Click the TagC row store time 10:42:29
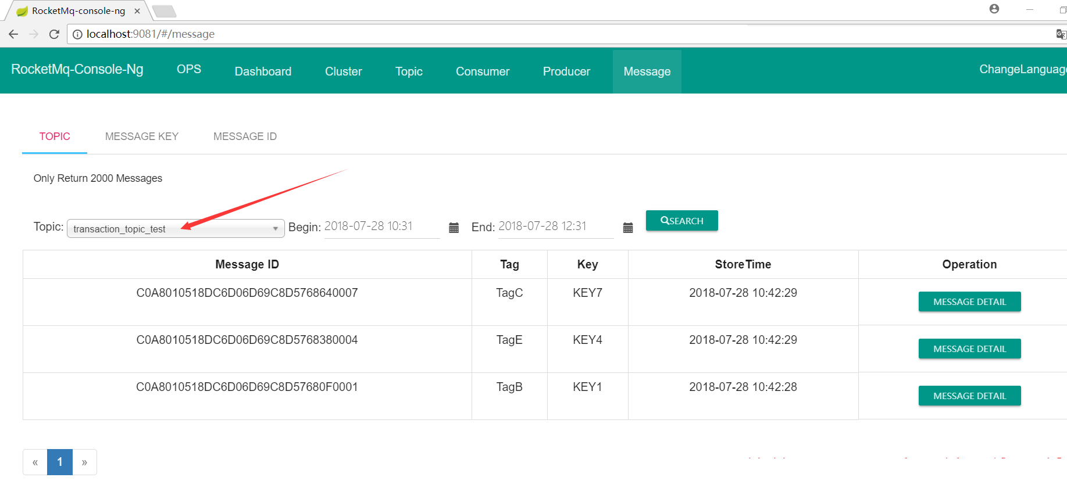This screenshot has width=1067, height=481. 743,293
